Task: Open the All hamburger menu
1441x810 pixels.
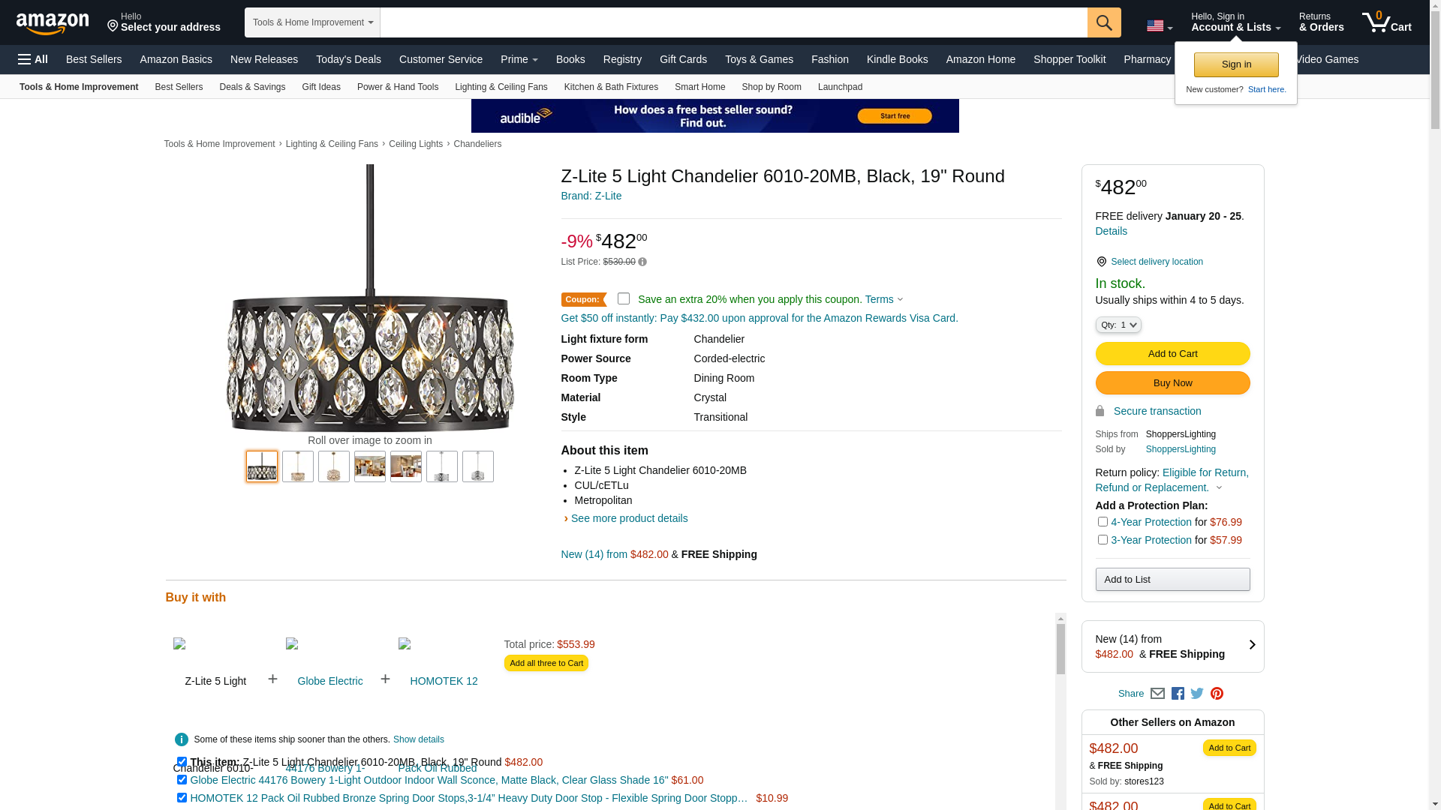Action: 33,59
